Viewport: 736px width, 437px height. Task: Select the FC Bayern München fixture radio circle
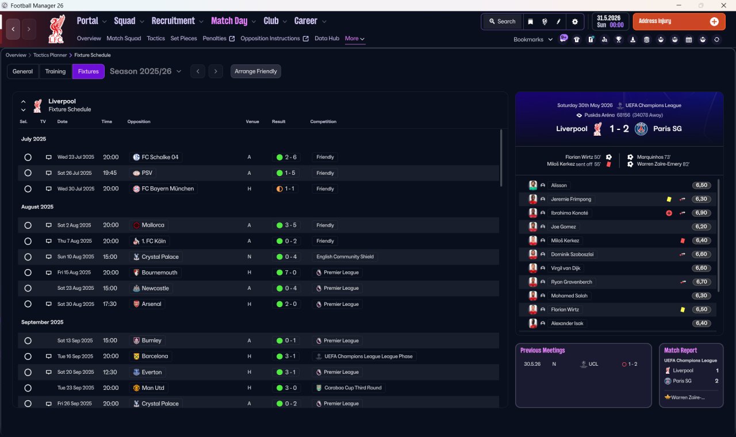28,189
